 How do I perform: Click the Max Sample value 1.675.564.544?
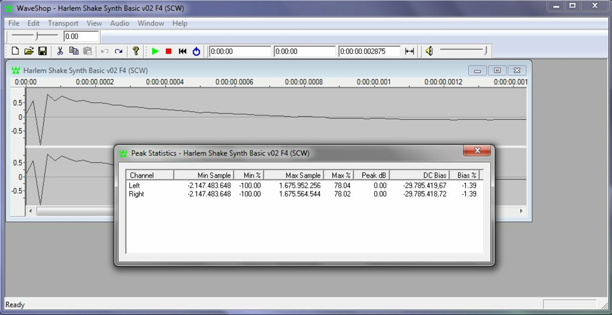pos(300,194)
